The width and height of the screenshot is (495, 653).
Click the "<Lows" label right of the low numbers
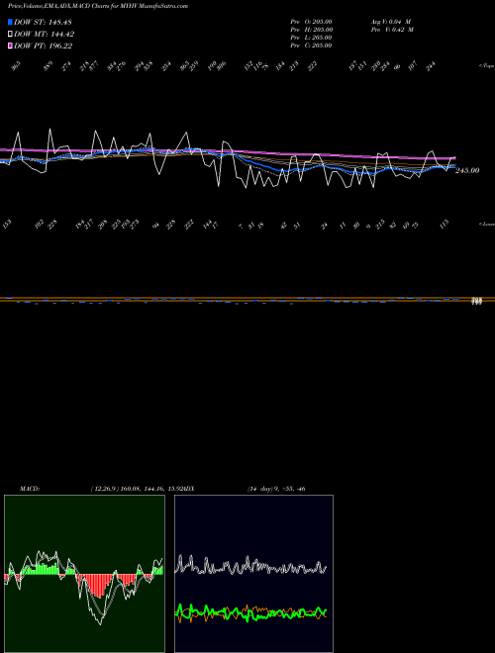coord(487,224)
